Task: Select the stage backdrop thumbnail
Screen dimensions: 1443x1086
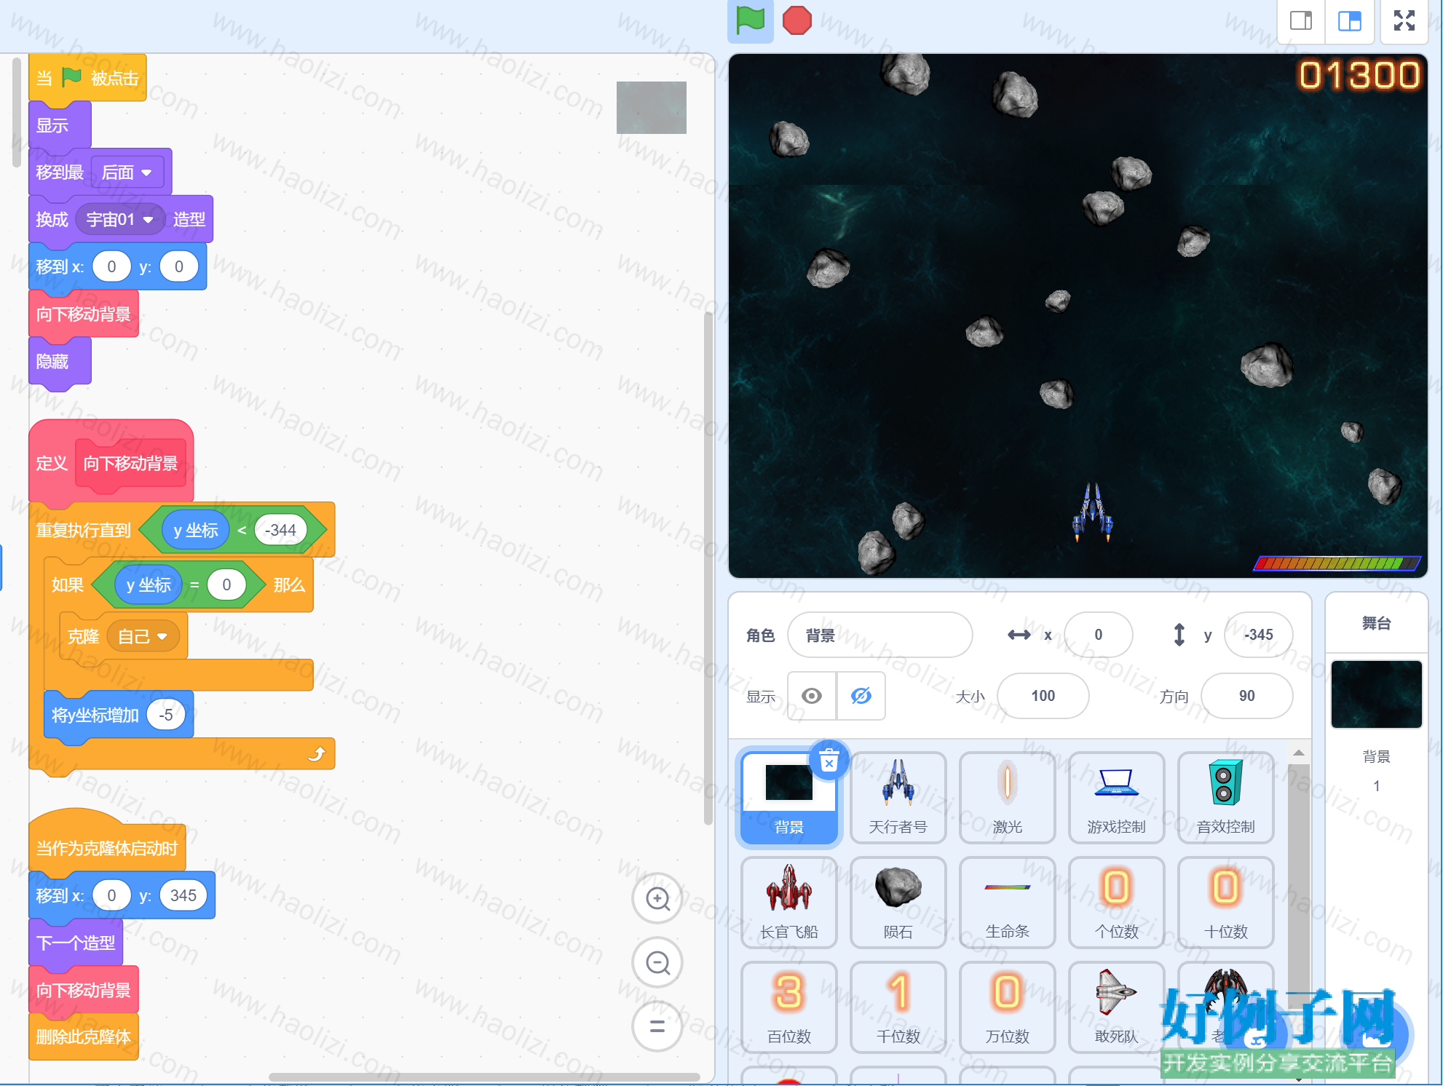Action: coord(1376,694)
